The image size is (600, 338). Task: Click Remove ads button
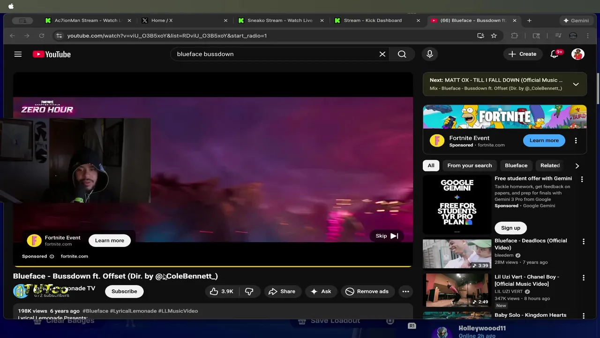[367, 292]
